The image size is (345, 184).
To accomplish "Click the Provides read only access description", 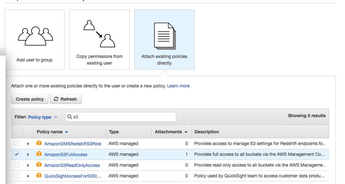I will coord(260,165).
